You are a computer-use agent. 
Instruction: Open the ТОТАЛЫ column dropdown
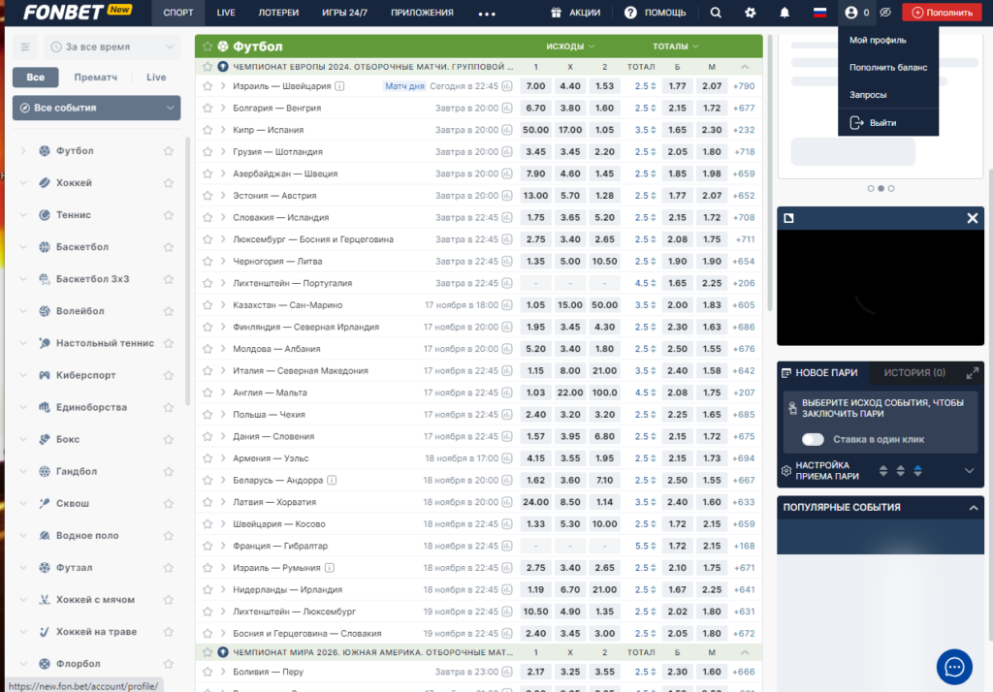[x=676, y=47]
